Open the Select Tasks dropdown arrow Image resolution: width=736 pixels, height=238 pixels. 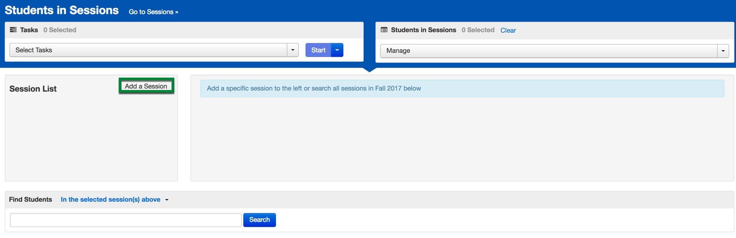click(x=293, y=50)
